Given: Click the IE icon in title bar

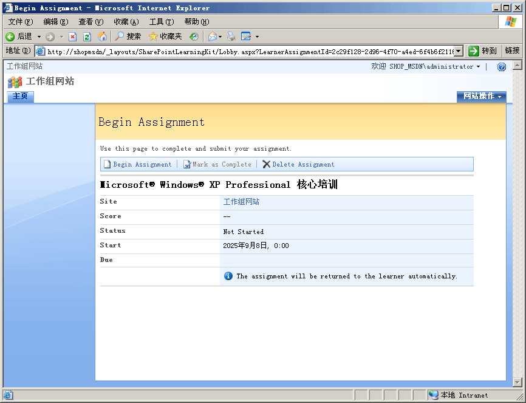Looking at the screenshot, I should pos(8,8).
